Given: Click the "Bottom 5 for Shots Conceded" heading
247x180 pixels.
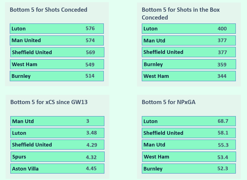Looking at the screenshot, I should pos(49,10).
